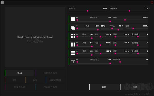Viewport: 154px width, 96px height.
Task: Close the window with the red circle icon
Action: 152,3
